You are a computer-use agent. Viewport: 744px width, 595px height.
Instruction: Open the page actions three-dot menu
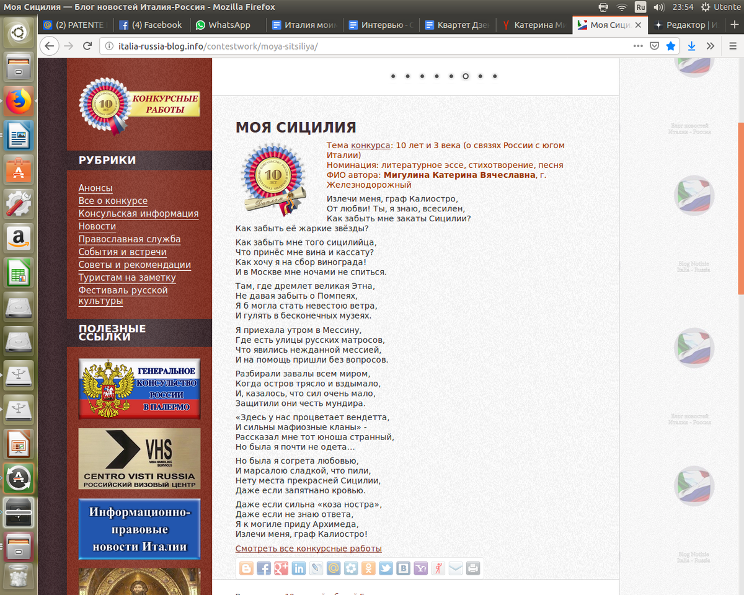638,46
